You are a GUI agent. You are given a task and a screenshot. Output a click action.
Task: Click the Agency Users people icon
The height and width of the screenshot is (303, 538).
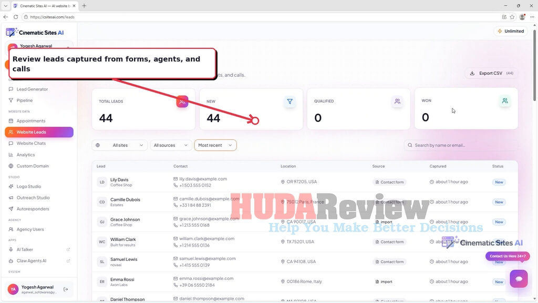pos(11,229)
